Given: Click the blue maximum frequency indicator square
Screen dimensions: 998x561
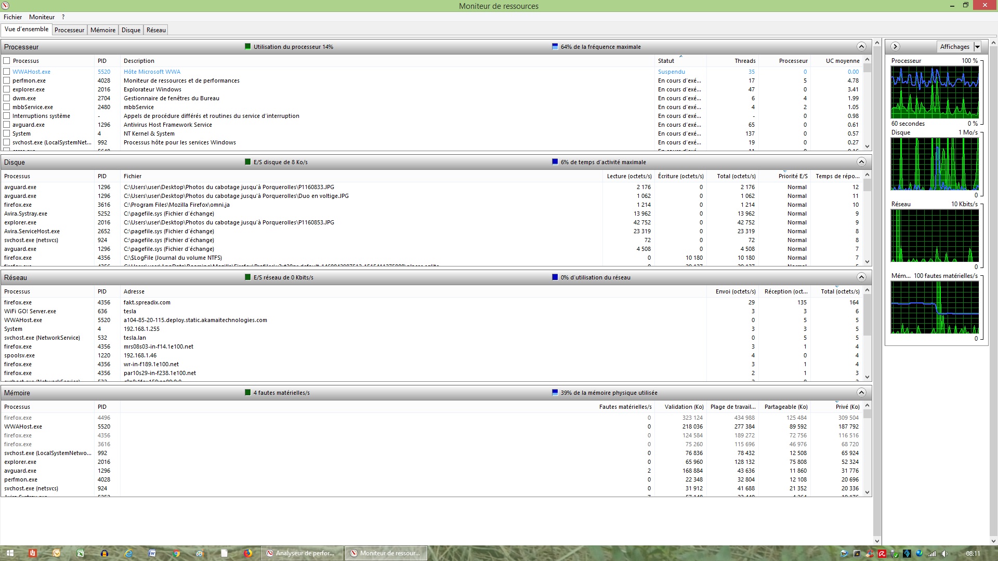Looking at the screenshot, I should coord(555,47).
